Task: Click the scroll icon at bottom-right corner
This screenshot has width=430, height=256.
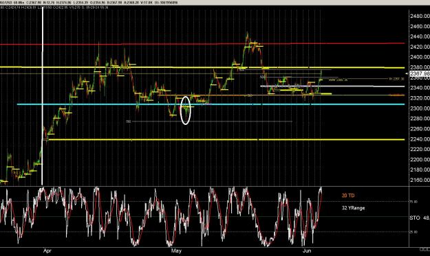Action: 424,249
